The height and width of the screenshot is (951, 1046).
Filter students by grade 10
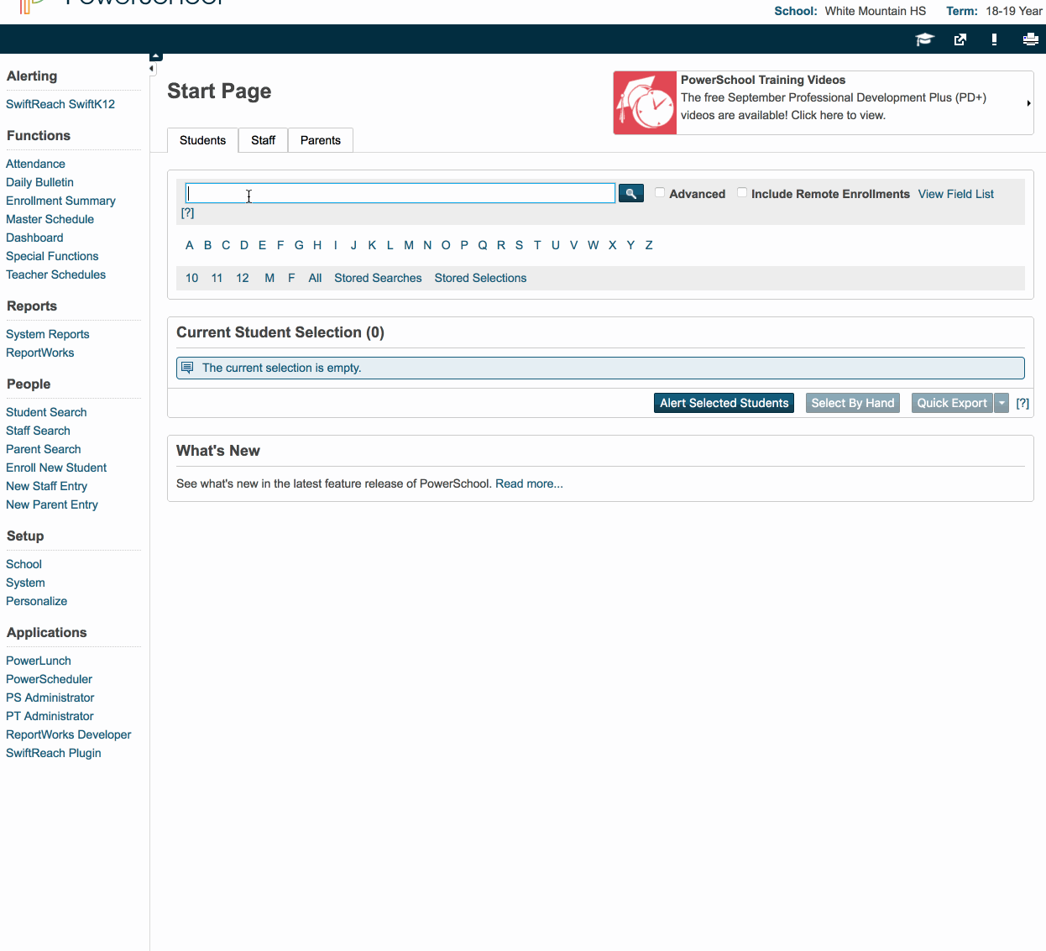192,278
